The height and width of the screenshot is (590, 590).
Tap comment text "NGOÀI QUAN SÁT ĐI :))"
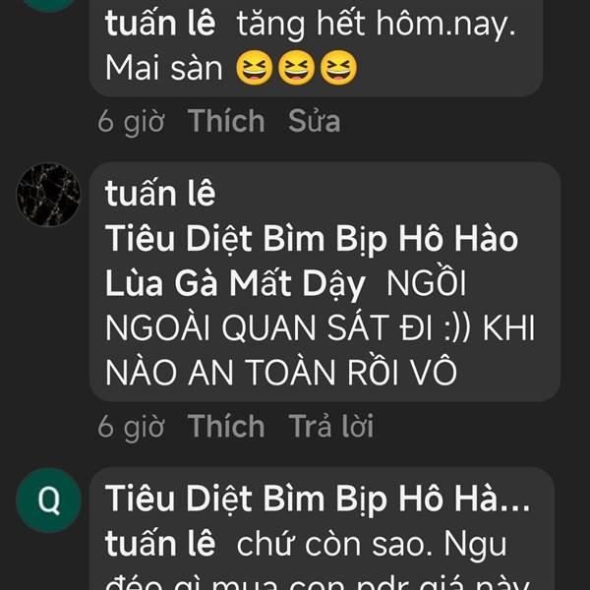[x=288, y=327]
